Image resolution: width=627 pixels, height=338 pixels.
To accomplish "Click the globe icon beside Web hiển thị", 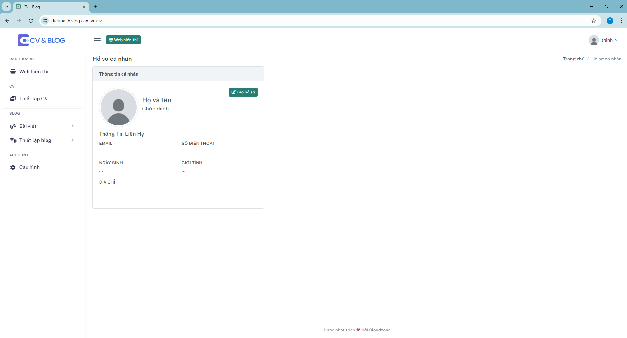I will [x=13, y=72].
